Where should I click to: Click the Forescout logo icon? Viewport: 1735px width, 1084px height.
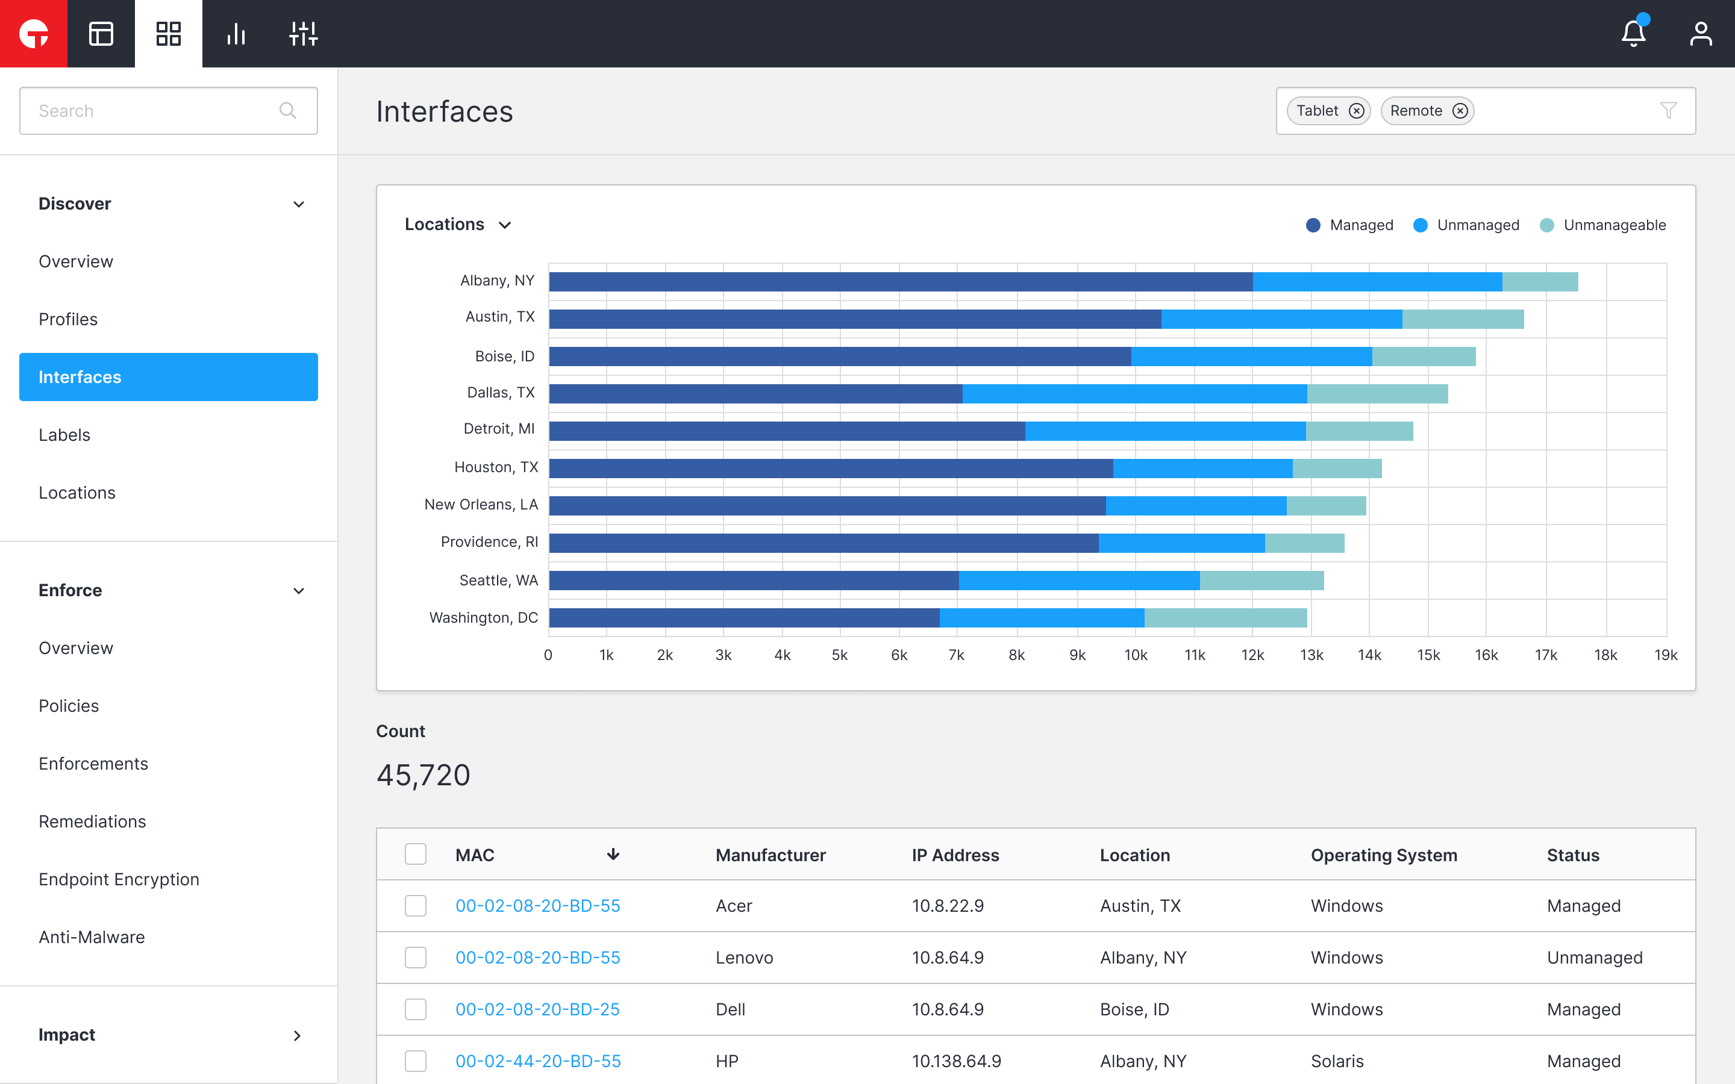[x=33, y=33]
